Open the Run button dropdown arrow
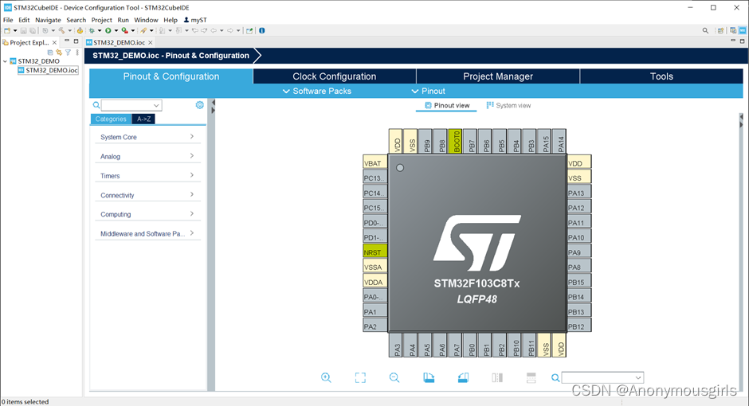The height and width of the screenshot is (406, 749). 116,30
